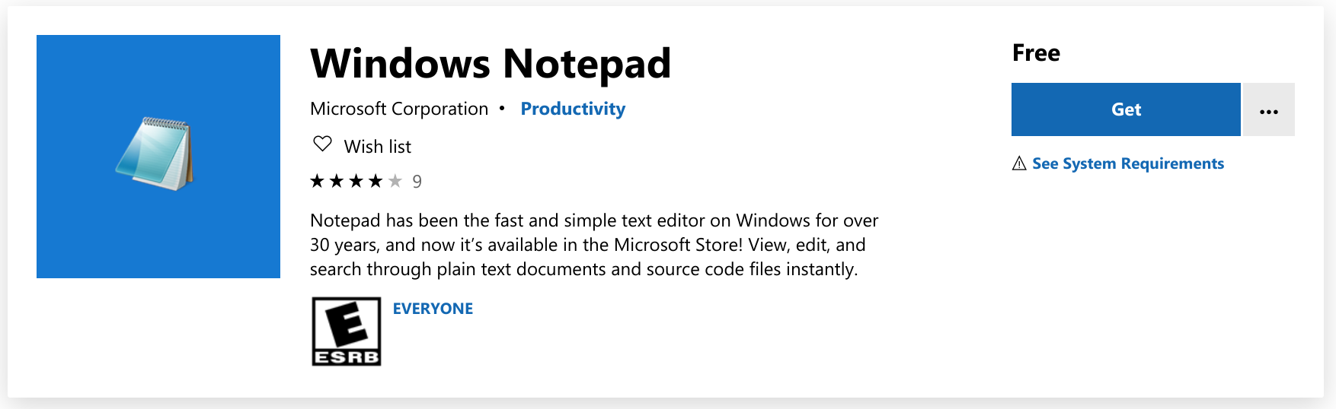The height and width of the screenshot is (409, 1336).
Task: Click the EVERYONE rating link
Action: click(x=433, y=309)
